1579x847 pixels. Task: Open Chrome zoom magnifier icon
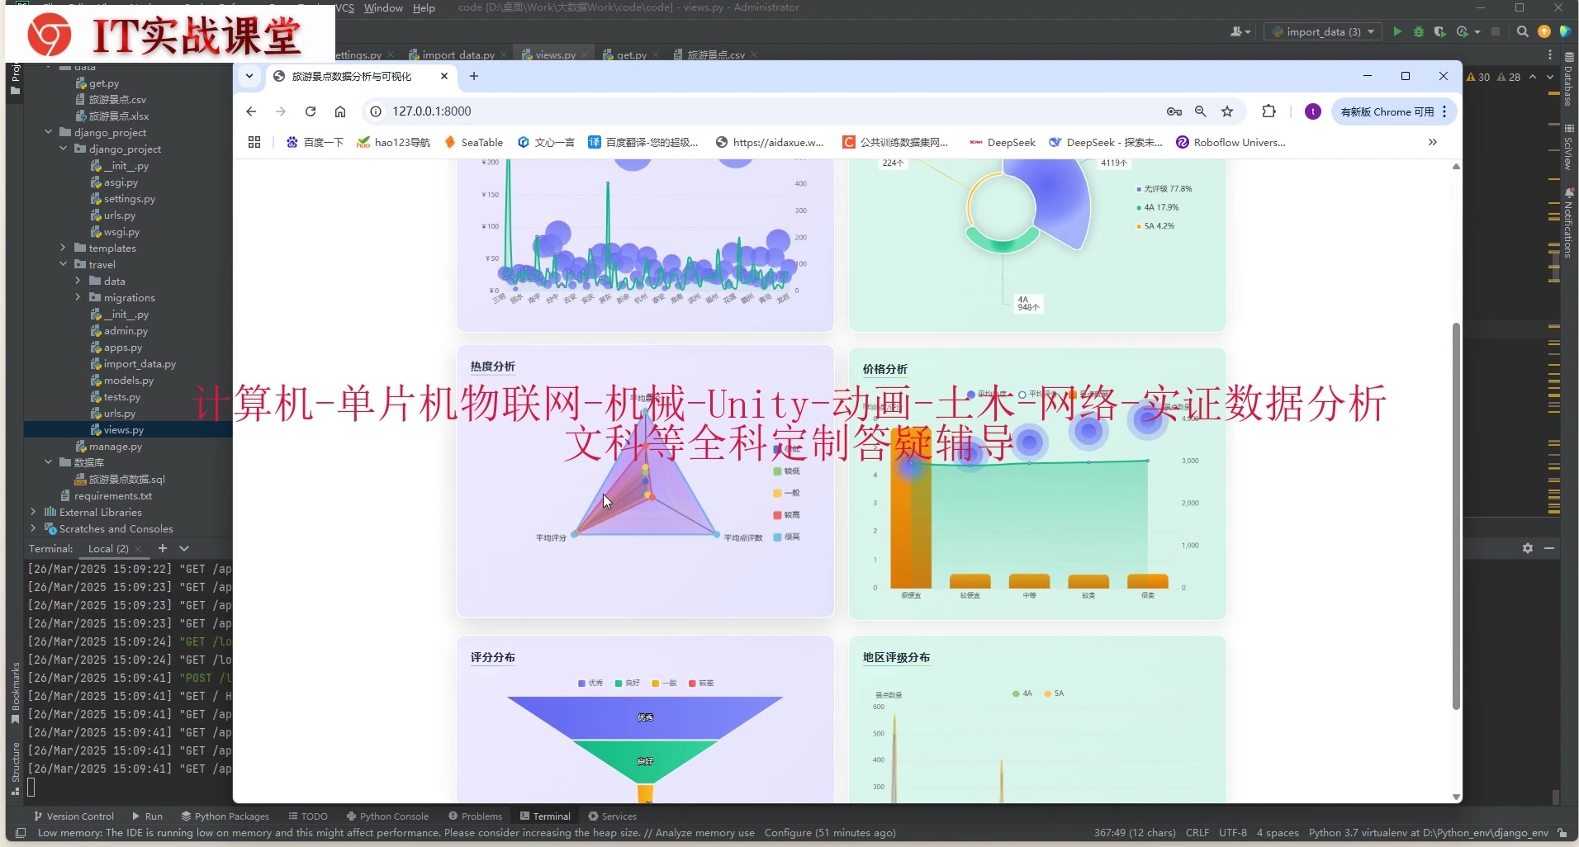tap(1201, 111)
